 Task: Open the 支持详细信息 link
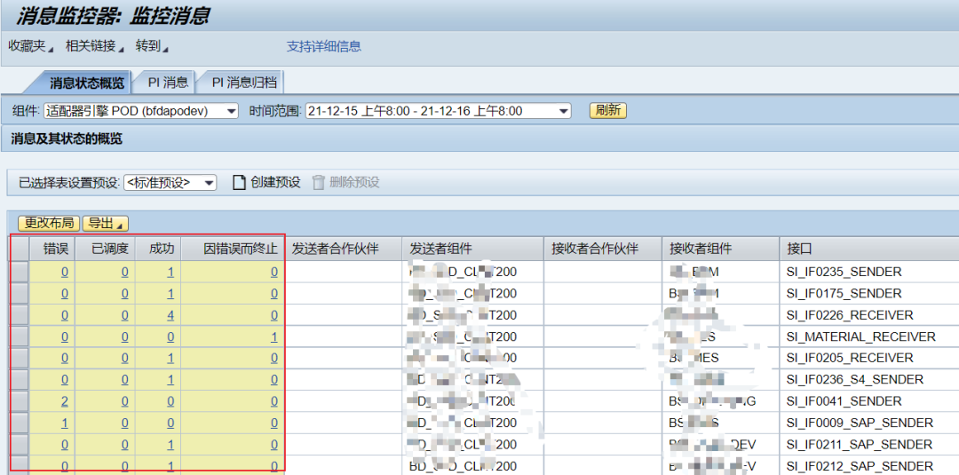(323, 46)
